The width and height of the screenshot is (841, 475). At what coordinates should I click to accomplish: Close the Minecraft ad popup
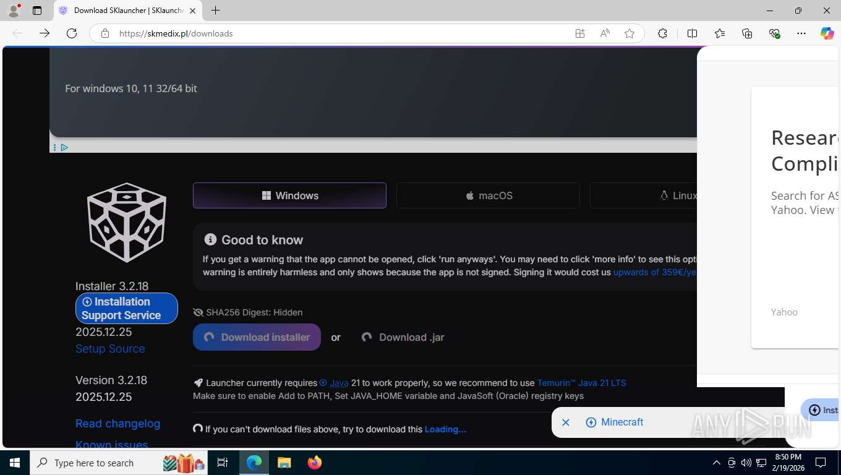pos(565,422)
